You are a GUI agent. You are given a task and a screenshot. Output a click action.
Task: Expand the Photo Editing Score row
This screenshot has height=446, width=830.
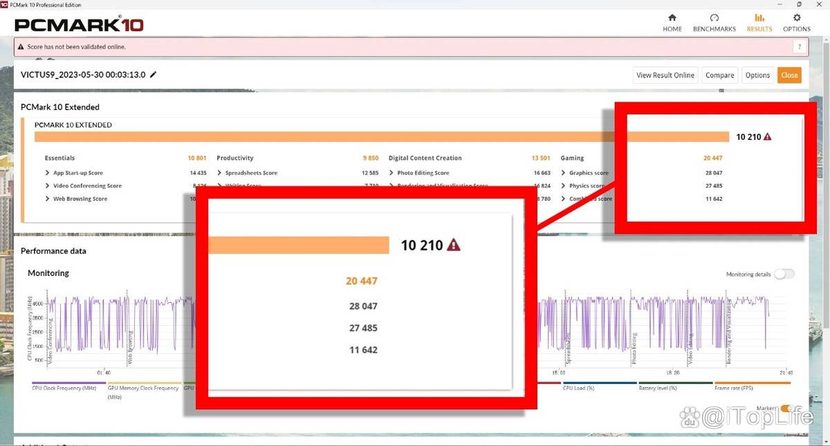tap(391, 173)
